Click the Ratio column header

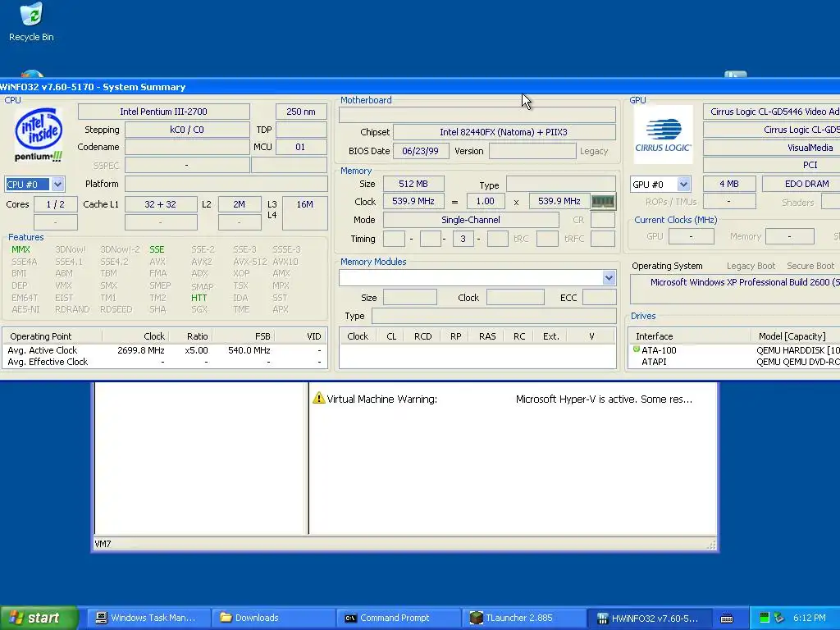click(190, 336)
